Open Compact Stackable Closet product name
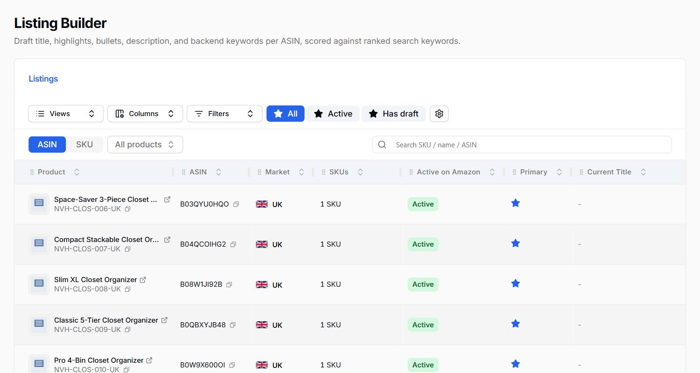The image size is (700, 373). coord(106,240)
